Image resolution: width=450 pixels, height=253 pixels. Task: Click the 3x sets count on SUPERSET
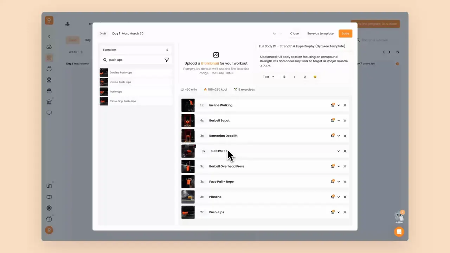click(x=204, y=151)
